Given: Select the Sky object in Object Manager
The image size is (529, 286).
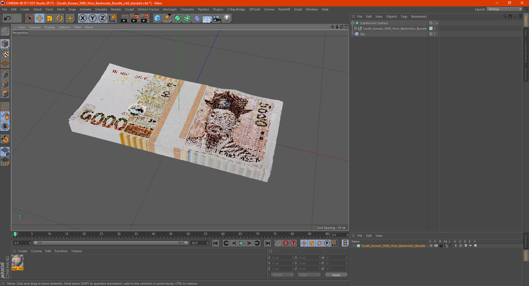Looking at the screenshot, I should click(x=362, y=34).
